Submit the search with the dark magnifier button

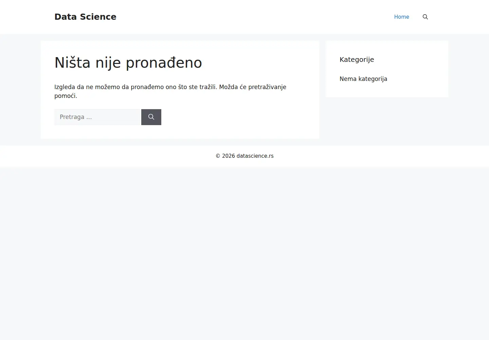(151, 117)
